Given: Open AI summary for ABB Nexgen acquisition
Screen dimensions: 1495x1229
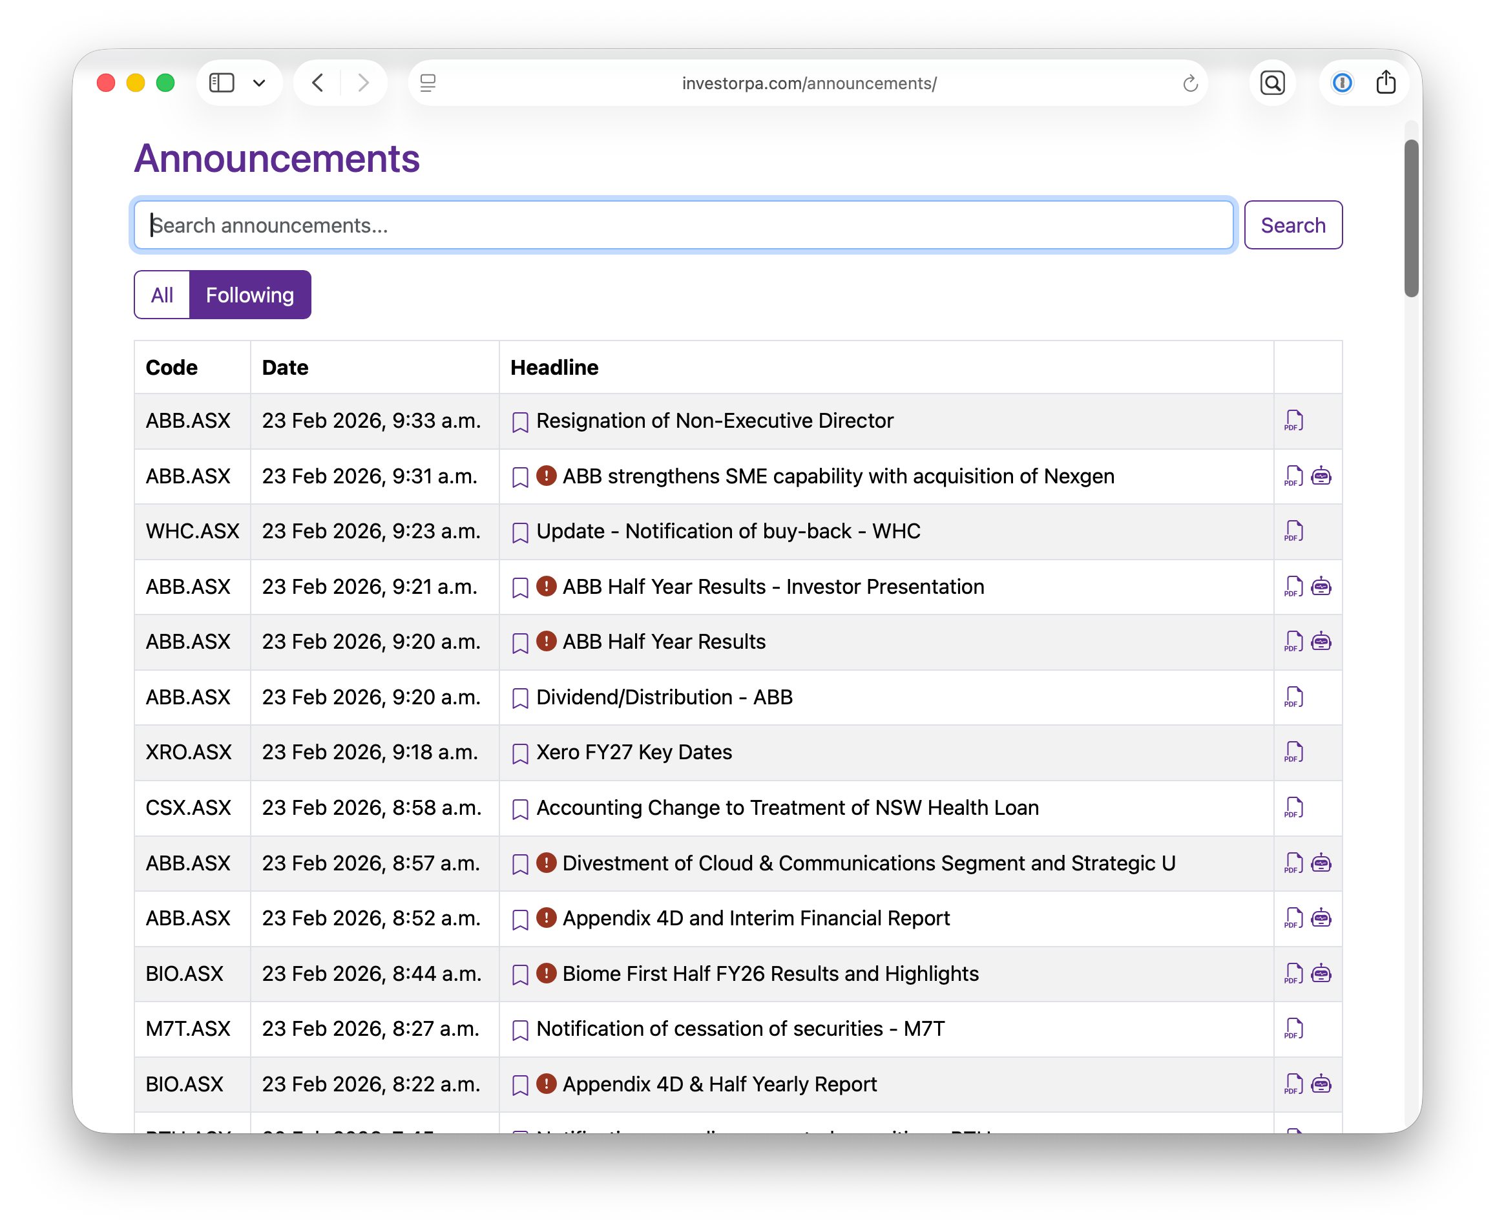Looking at the screenshot, I should point(1321,476).
